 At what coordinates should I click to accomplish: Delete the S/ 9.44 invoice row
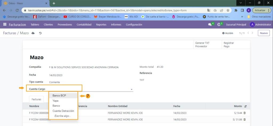[244, 113]
